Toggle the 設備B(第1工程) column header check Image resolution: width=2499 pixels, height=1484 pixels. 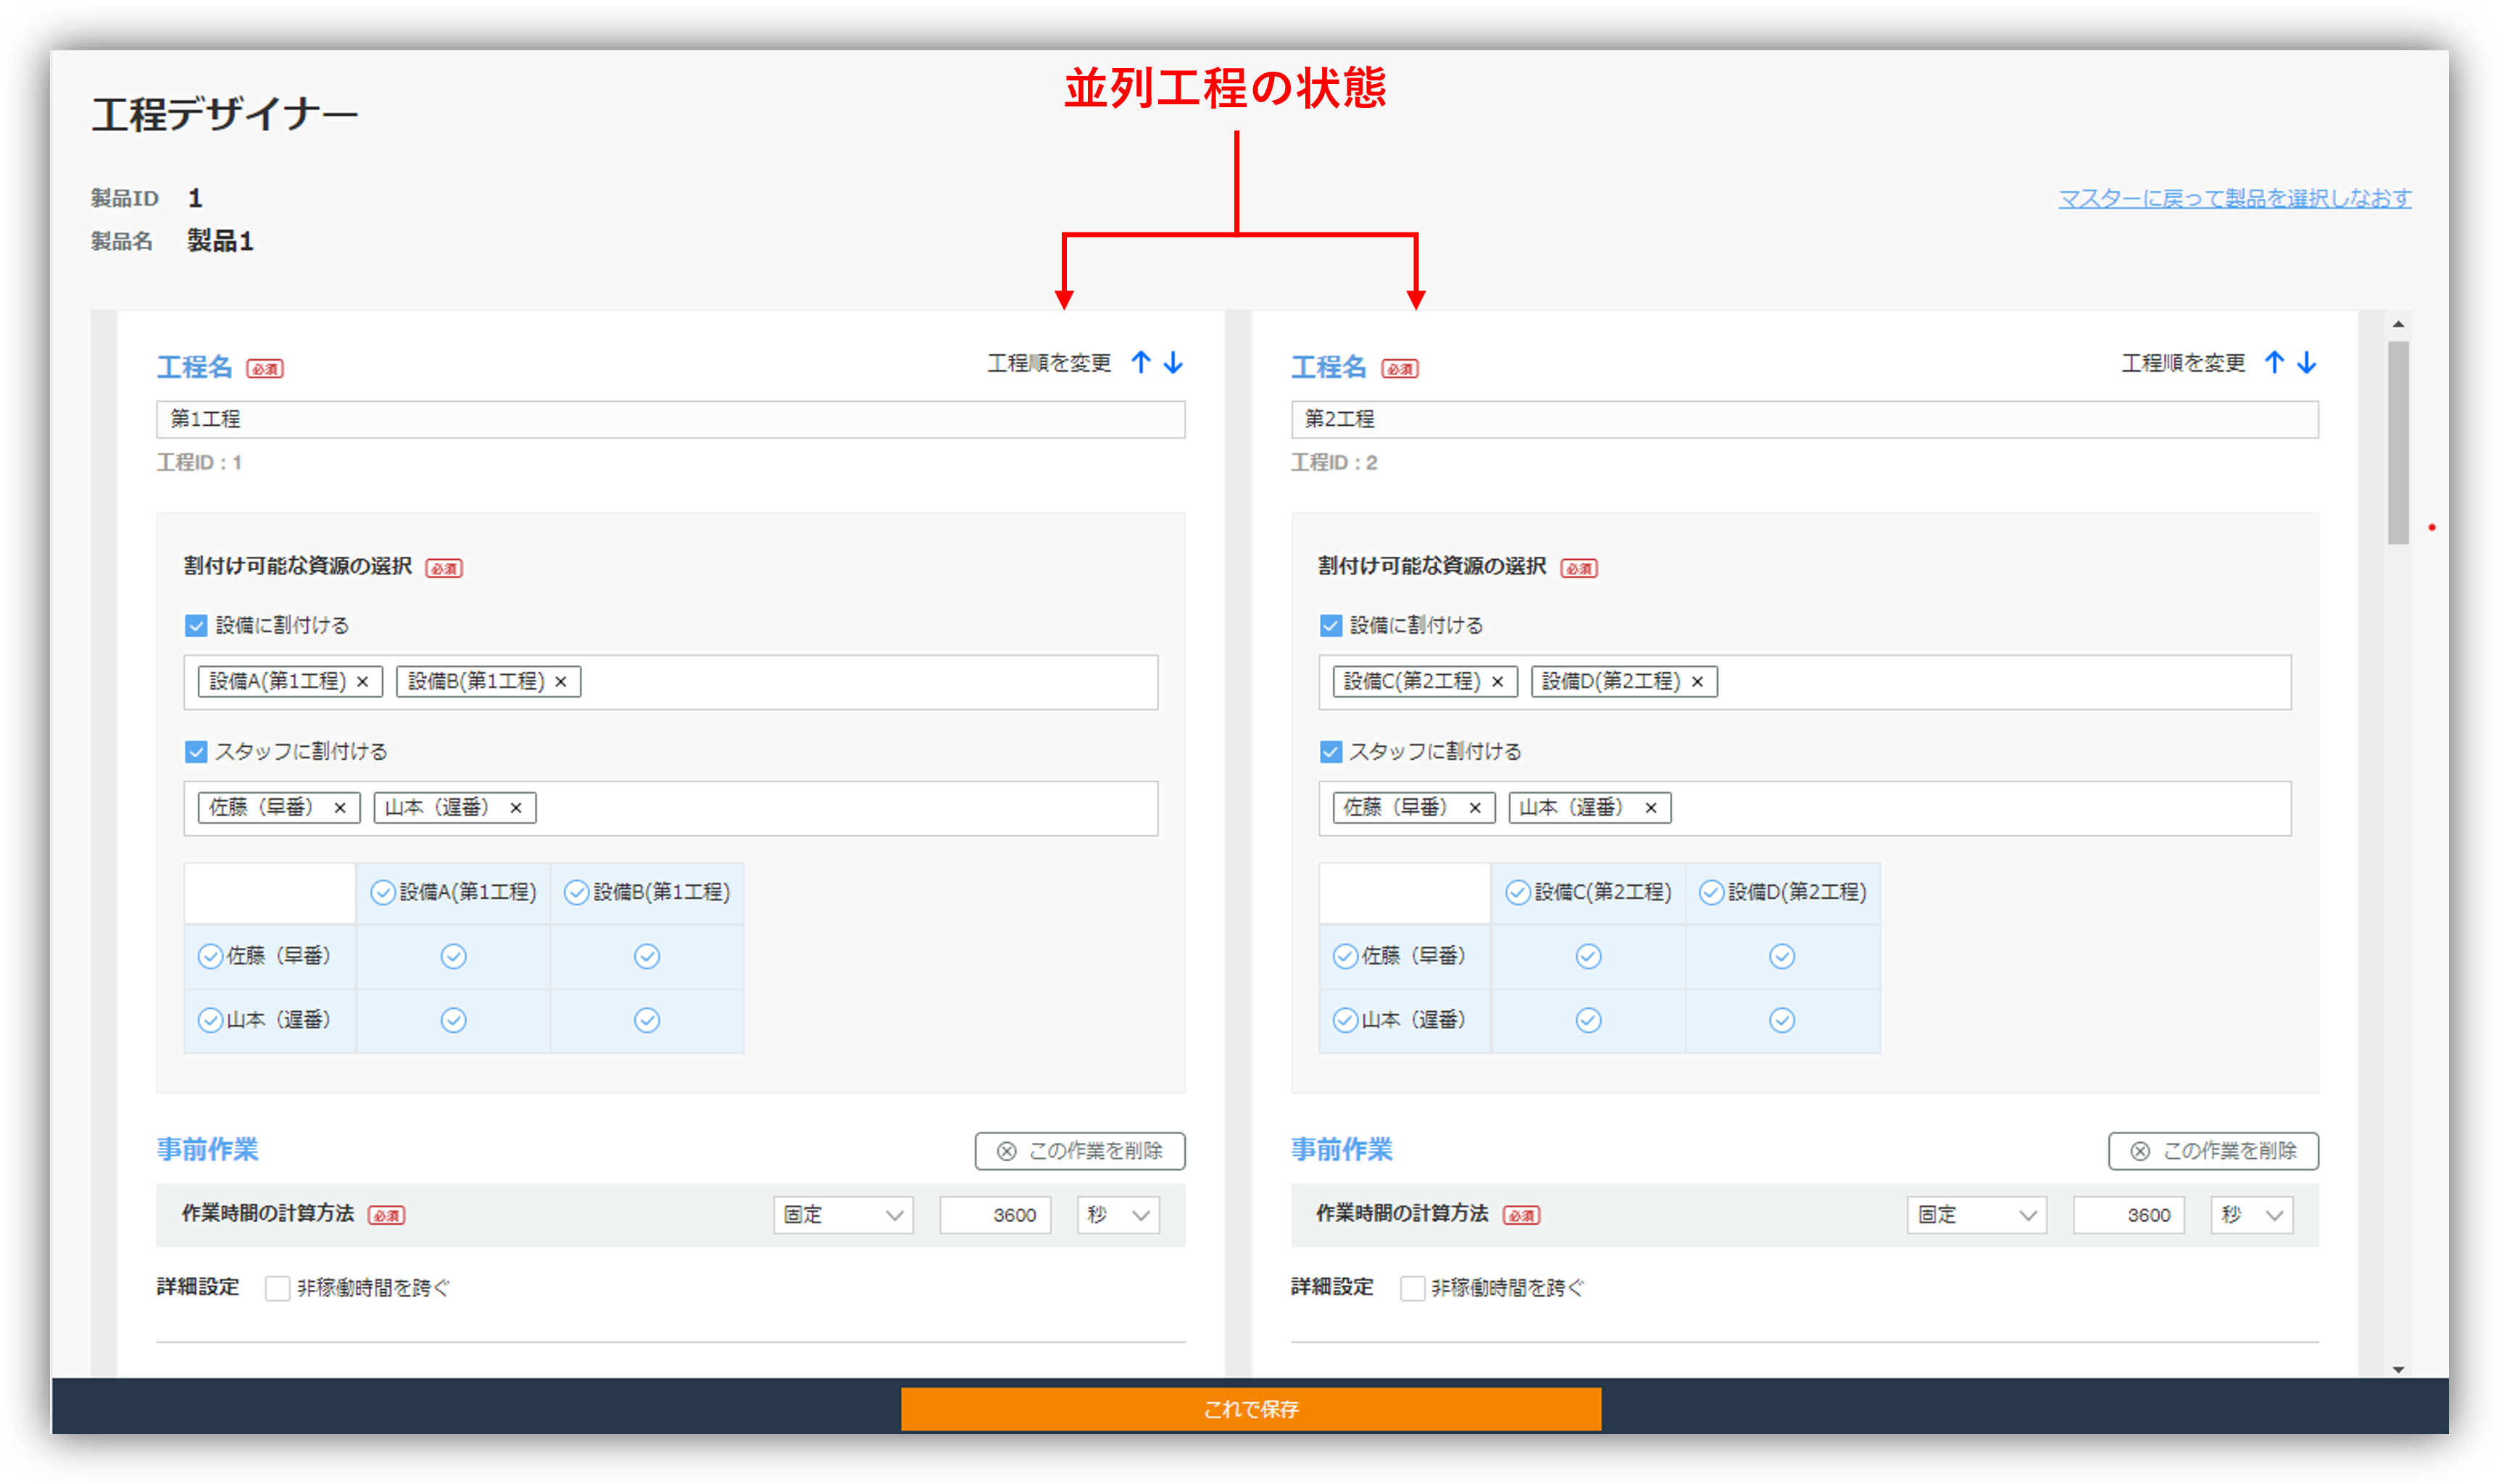tap(576, 892)
